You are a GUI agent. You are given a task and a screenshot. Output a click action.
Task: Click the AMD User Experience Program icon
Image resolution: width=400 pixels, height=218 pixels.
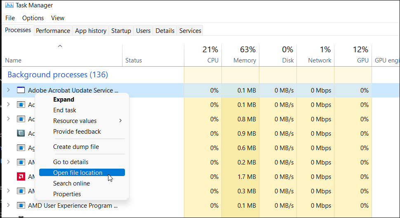(x=21, y=206)
